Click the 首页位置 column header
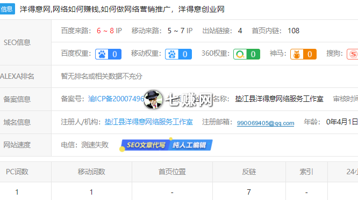Screen dimensions: 358x200 click(172, 172)
